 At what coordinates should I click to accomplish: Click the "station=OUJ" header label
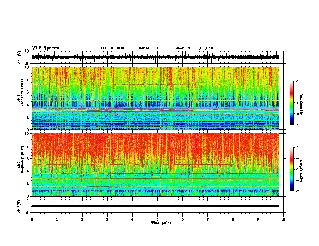149,48
